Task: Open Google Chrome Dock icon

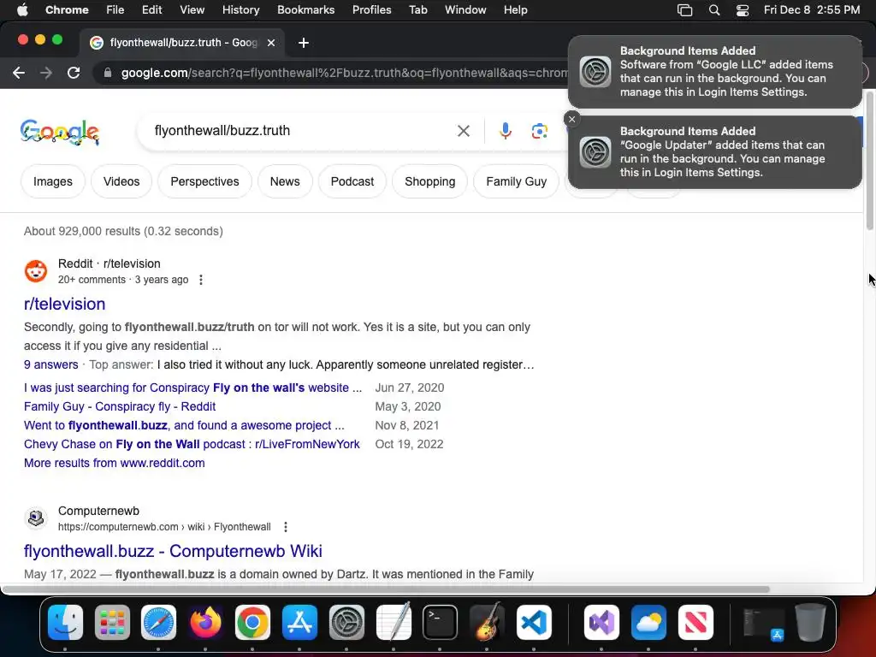Action: coord(252,622)
